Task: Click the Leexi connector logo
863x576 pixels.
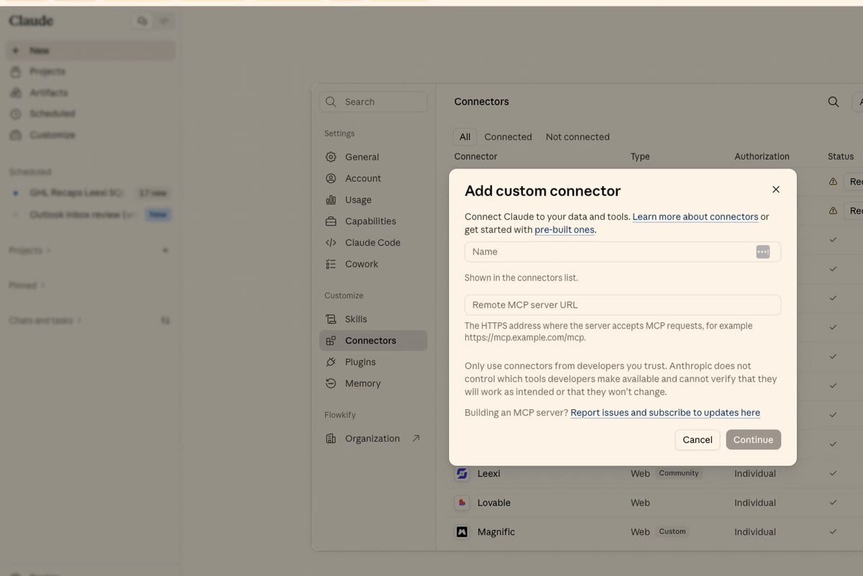Action: (462, 474)
